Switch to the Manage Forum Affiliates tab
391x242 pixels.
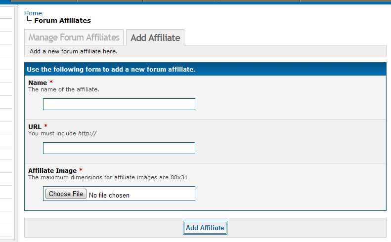point(74,38)
